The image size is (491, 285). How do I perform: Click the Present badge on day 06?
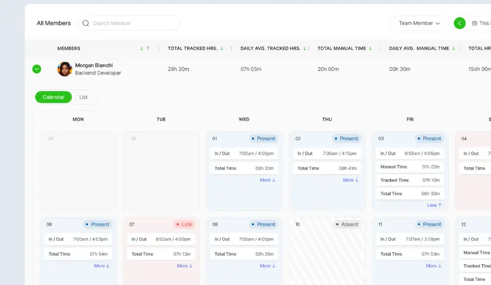click(98, 224)
